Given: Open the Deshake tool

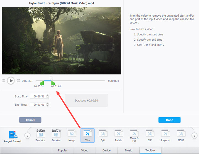Looking at the screenshot, I should pos(40,135).
